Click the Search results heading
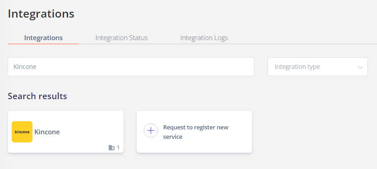377x169 pixels. [x=37, y=96]
